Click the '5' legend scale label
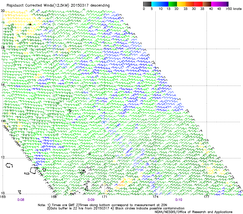The image size is (243, 214). 152,9
